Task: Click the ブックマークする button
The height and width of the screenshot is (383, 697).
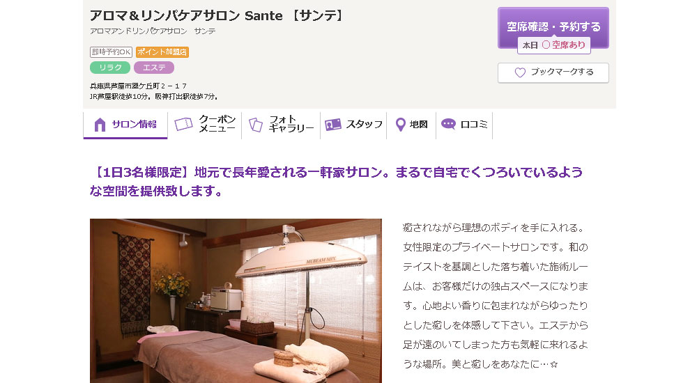Action: pos(553,72)
